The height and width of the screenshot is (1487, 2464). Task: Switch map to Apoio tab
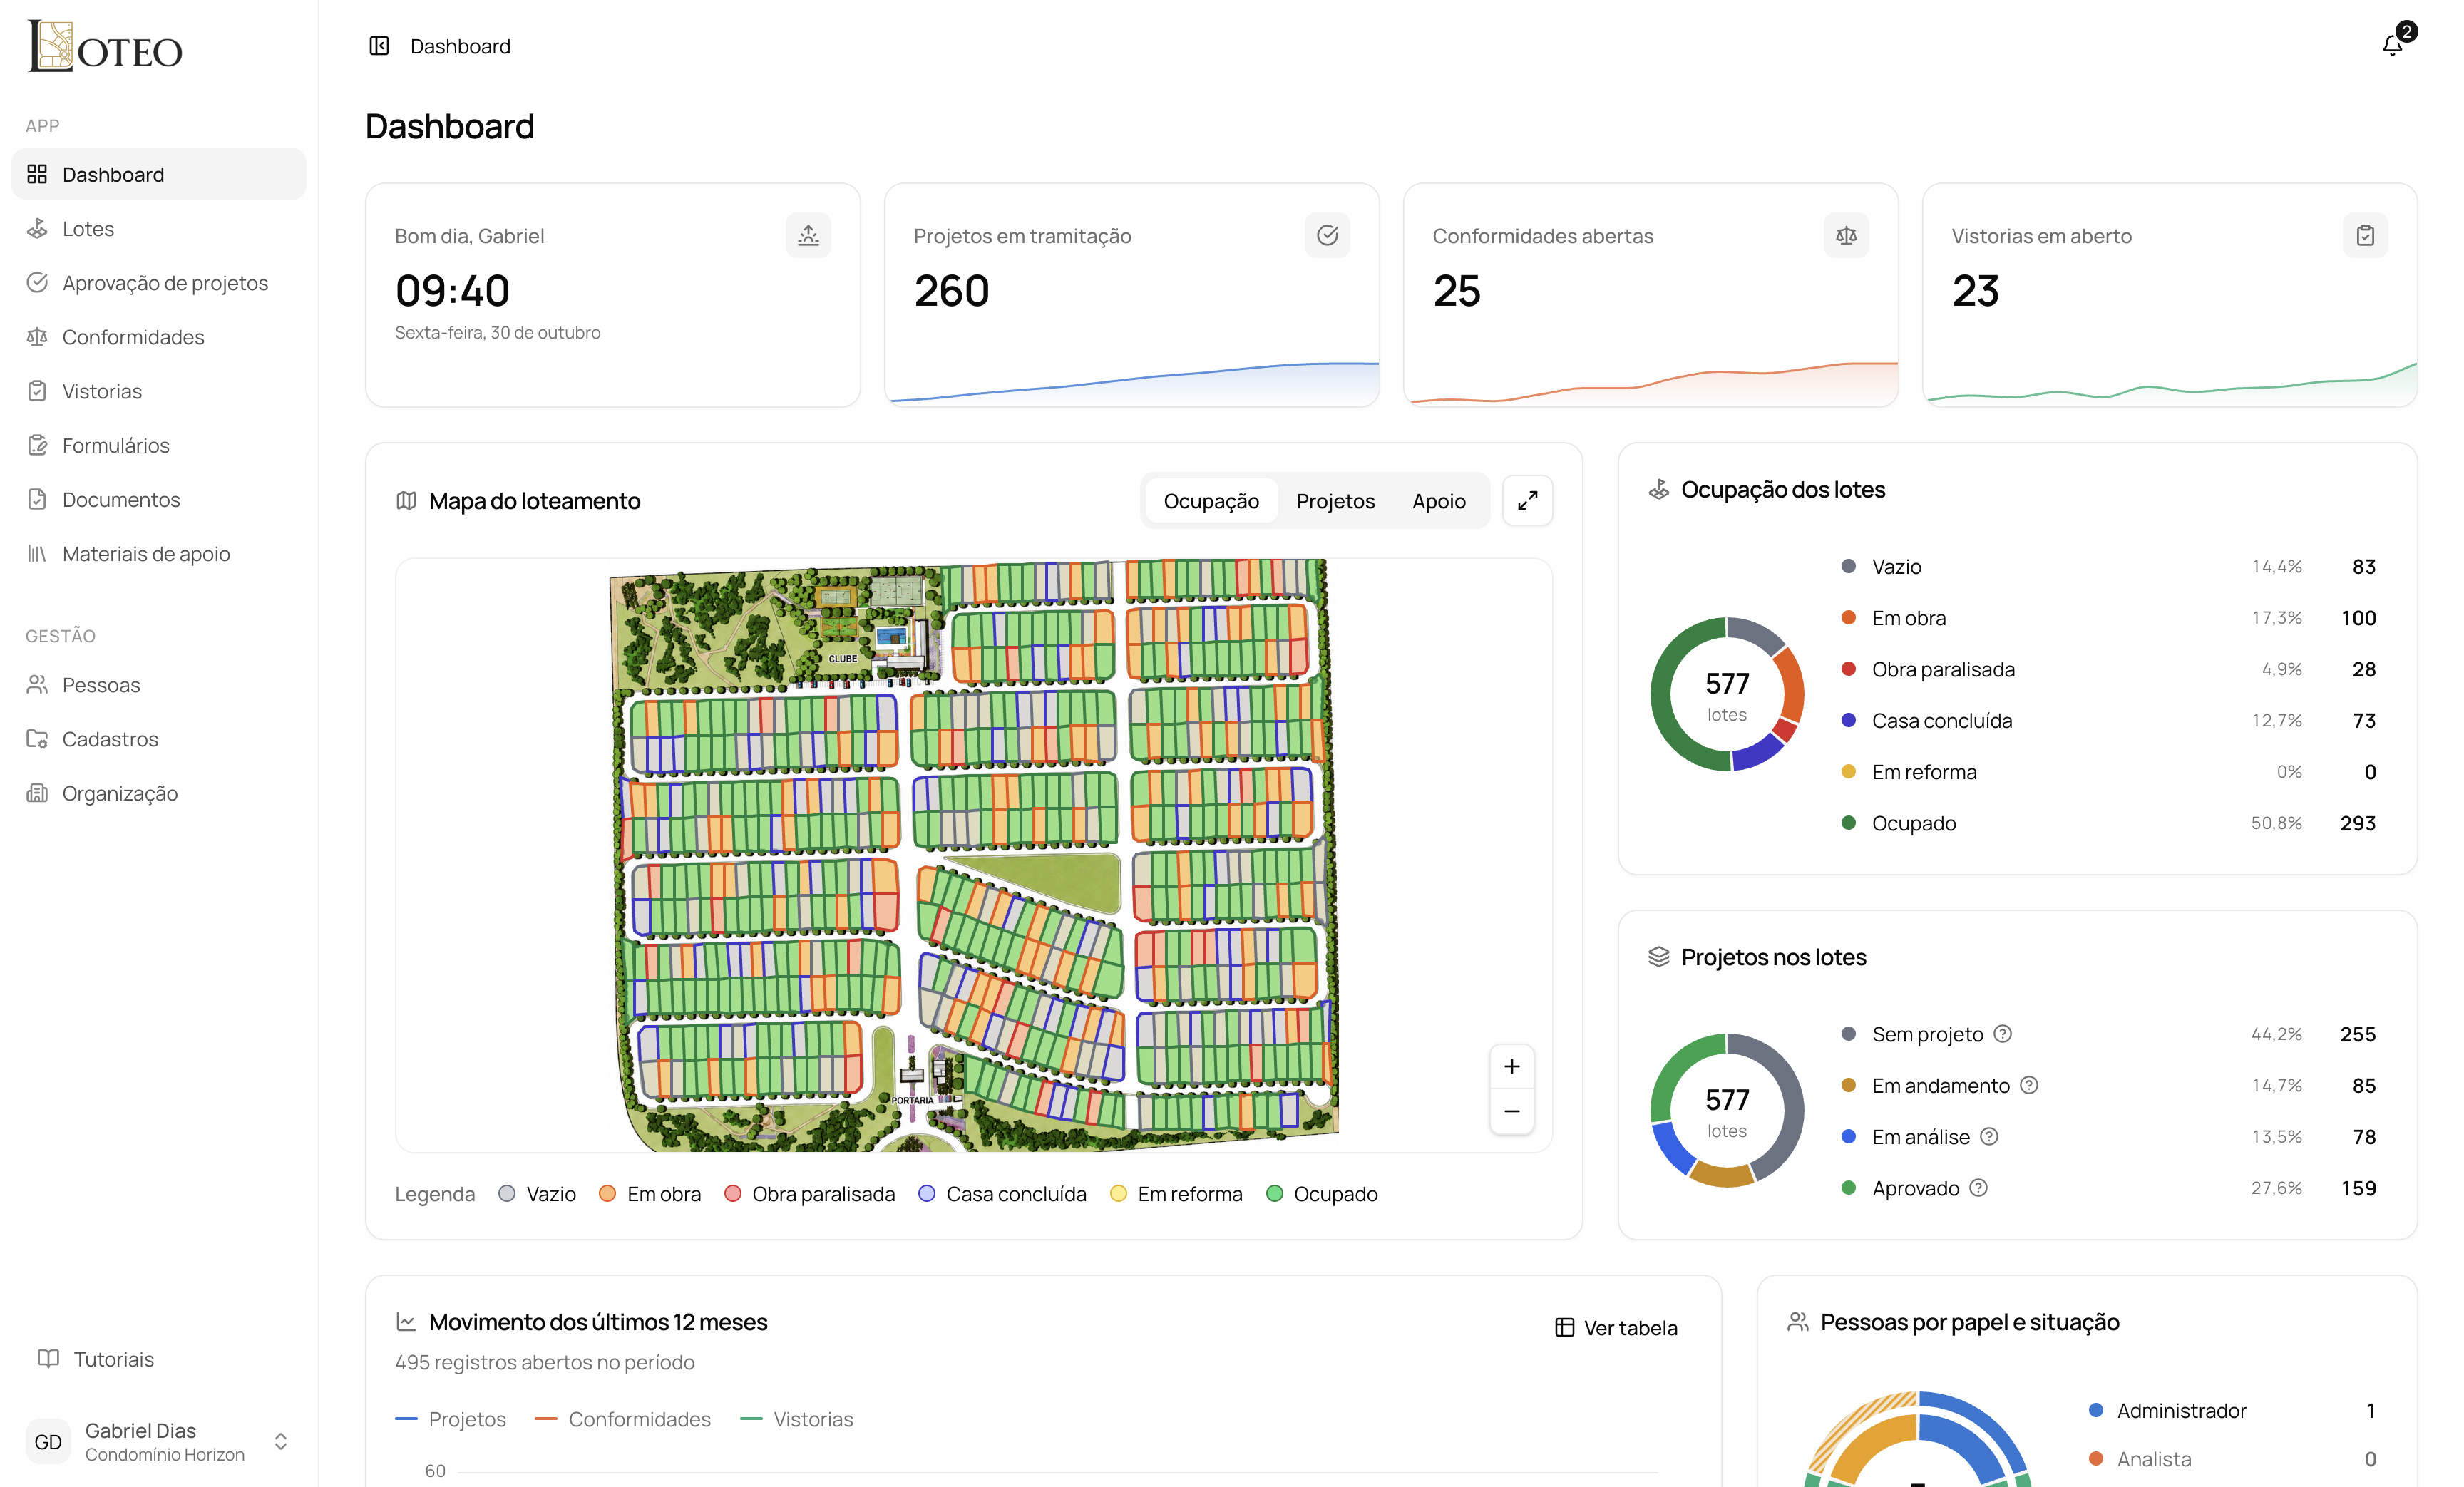(x=1438, y=501)
